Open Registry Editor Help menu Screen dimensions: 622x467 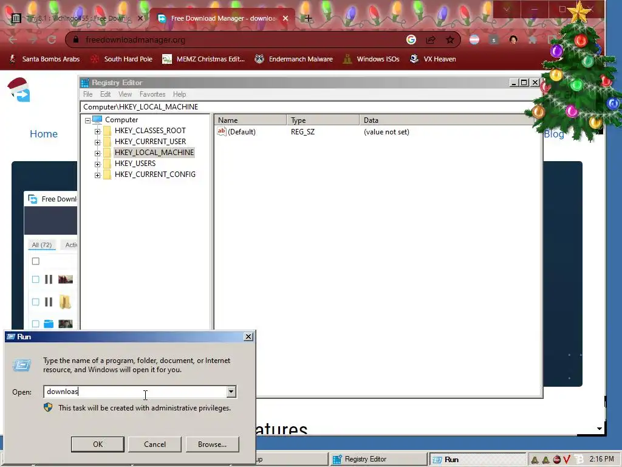(179, 94)
